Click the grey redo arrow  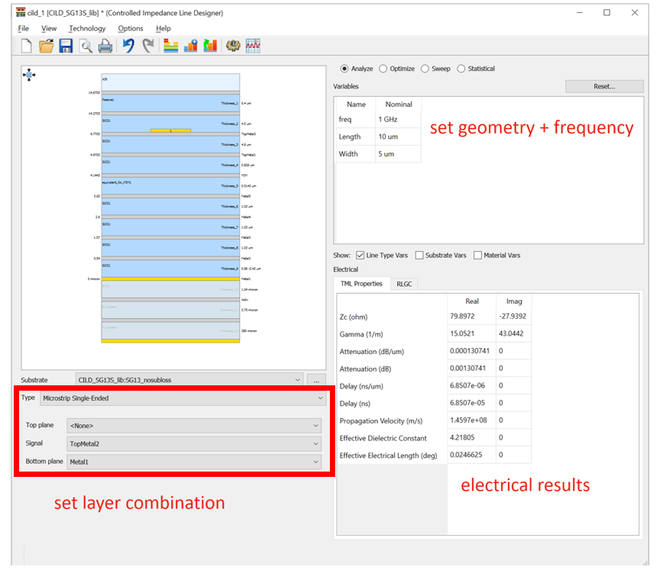148,46
